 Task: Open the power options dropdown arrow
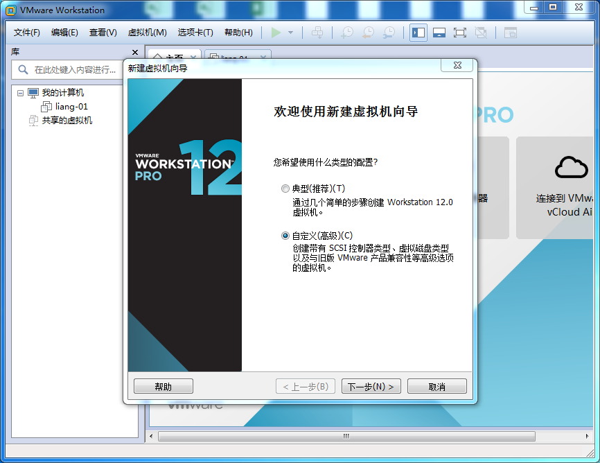[290, 33]
